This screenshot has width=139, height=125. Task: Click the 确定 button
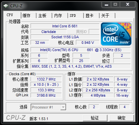pyautogui.click(x=122, y=118)
